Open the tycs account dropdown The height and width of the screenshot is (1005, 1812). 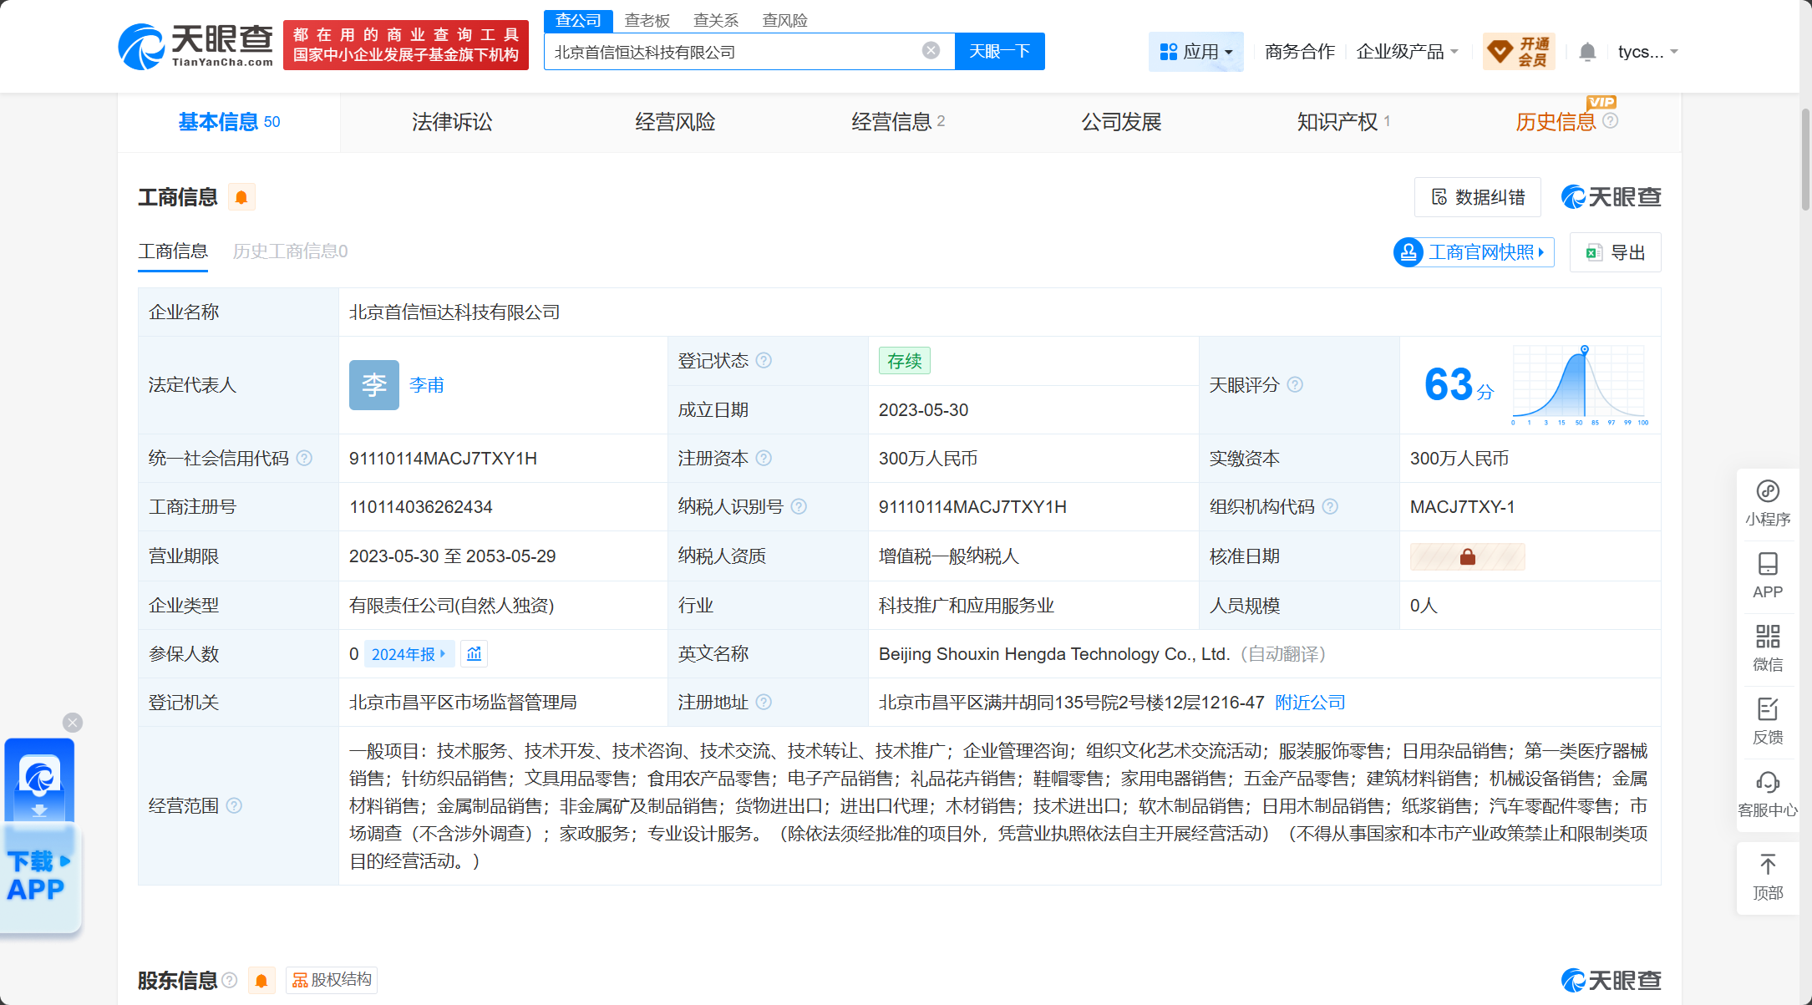click(1647, 52)
